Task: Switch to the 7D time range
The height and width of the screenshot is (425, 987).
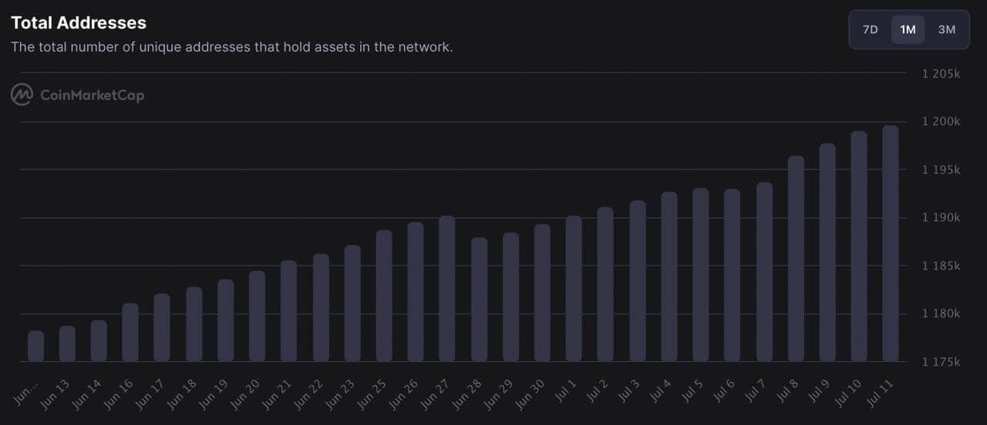Action: (x=870, y=29)
